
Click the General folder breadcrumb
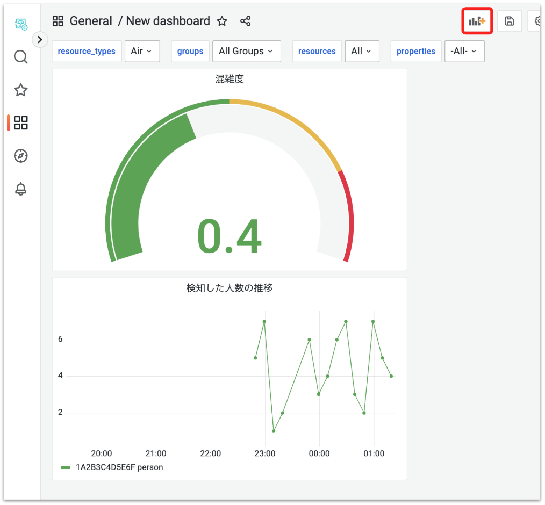click(91, 21)
